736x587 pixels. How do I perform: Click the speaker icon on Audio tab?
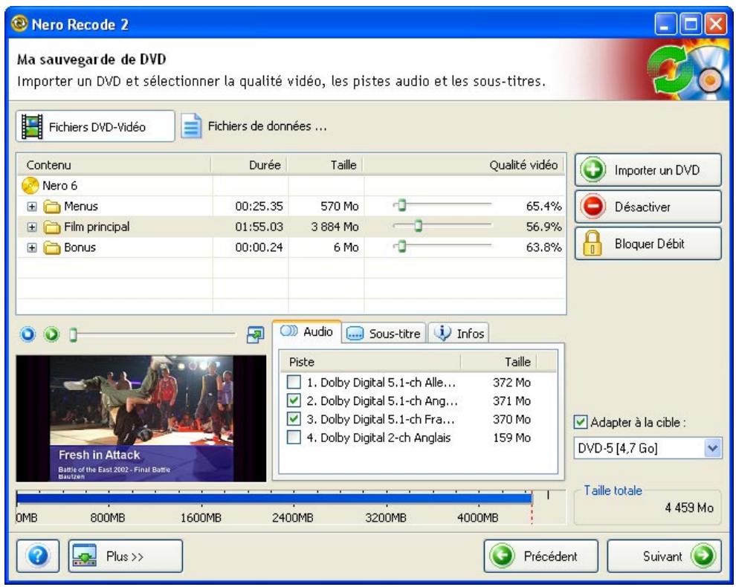(x=289, y=331)
